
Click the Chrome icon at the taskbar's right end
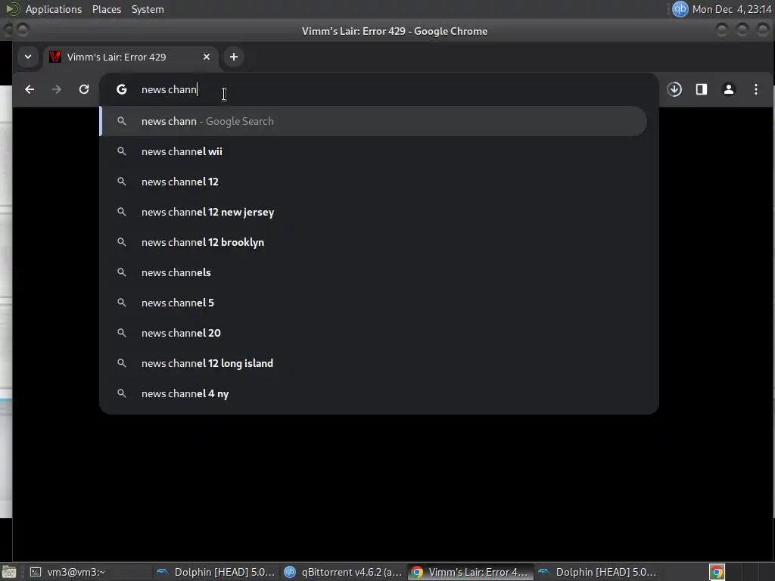pos(717,572)
